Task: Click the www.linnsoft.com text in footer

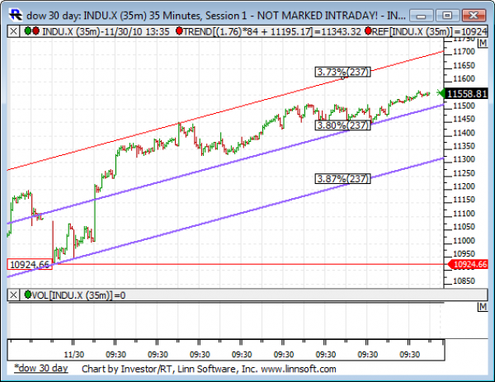Action: click(x=299, y=369)
